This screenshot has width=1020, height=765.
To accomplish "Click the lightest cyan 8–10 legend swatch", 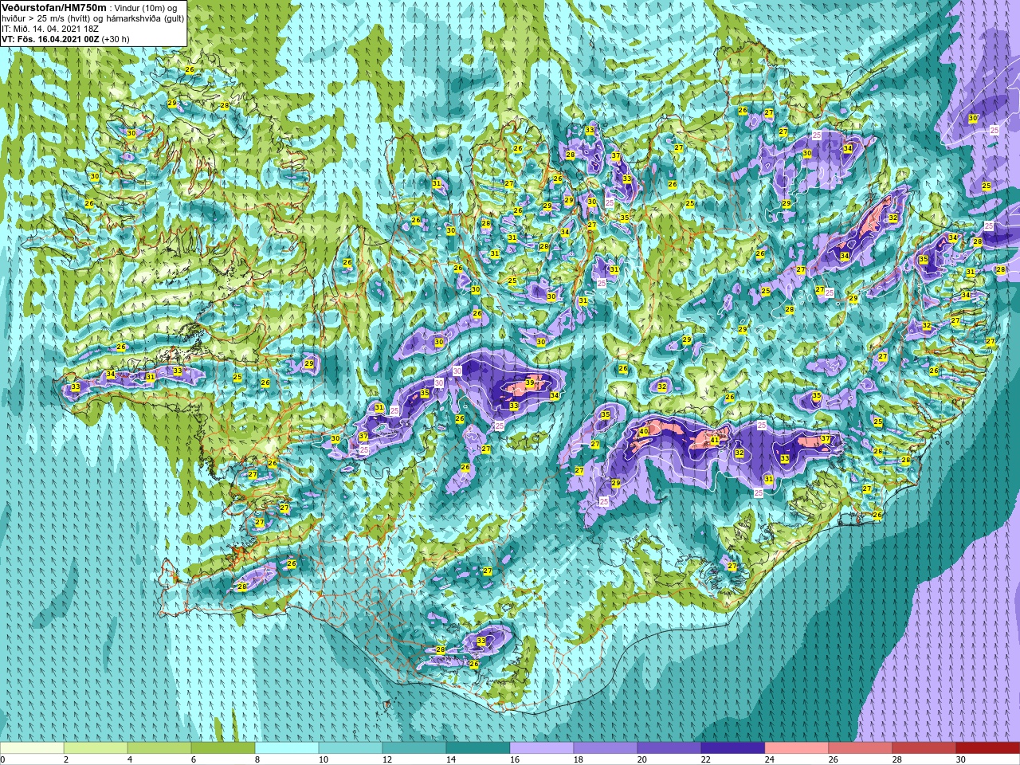I will pos(287,748).
